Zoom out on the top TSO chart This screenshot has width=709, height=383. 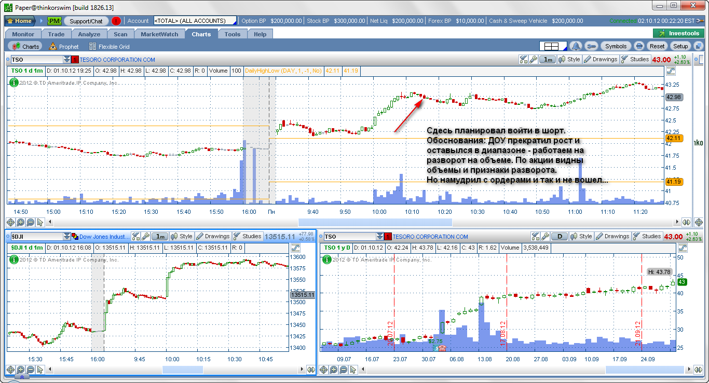tap(31, 222)
